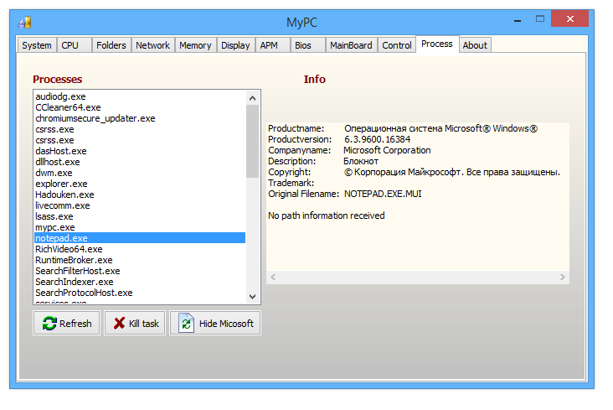The height and width of the screenshot is (410, 613).
Task: Open the Display tab
Action: pyautogui.click(x=236, y=45)
